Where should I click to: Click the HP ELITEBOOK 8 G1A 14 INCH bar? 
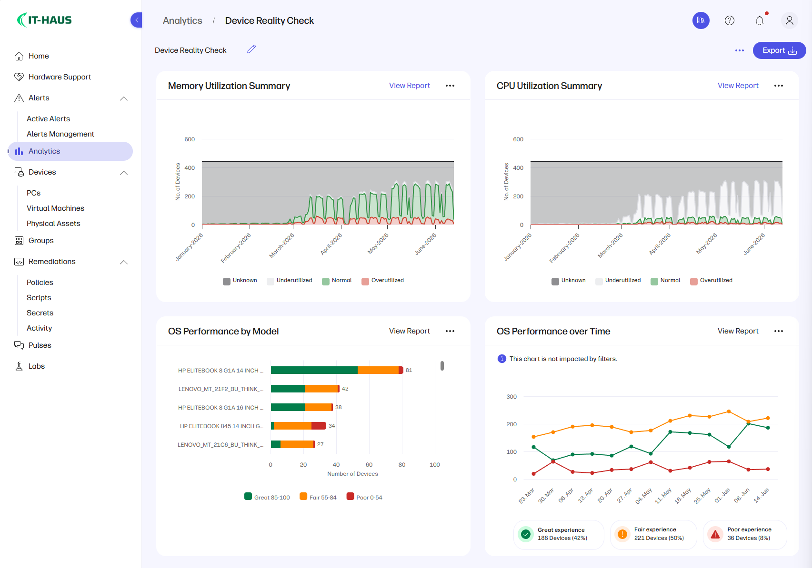[x=337, y=370]
